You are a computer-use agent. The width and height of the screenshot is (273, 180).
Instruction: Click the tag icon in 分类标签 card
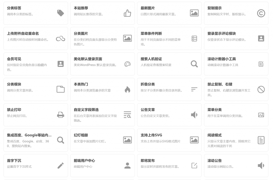61,13
